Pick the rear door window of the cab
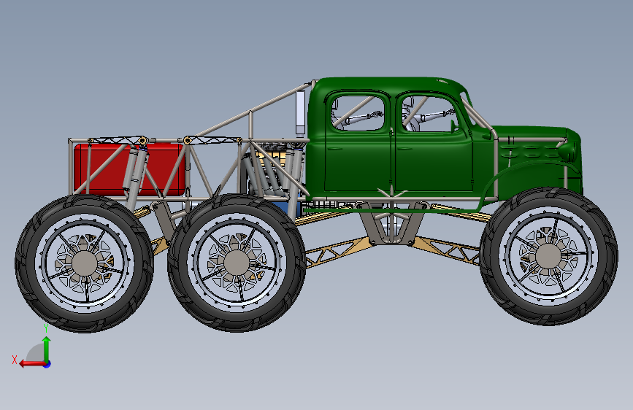Viewport: 633px width, 410px height. pos(357,113)
